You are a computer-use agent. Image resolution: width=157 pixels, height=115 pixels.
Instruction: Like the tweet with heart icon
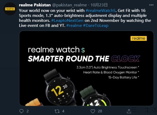point(93,111)
